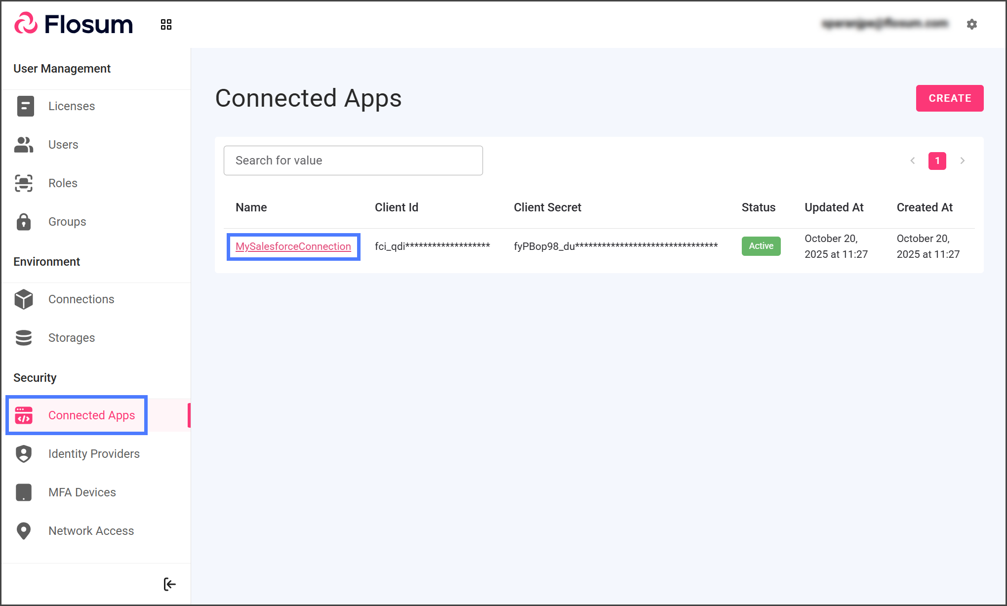Click the Search for value field
The image size is (1007, 606).
[353, 161]
